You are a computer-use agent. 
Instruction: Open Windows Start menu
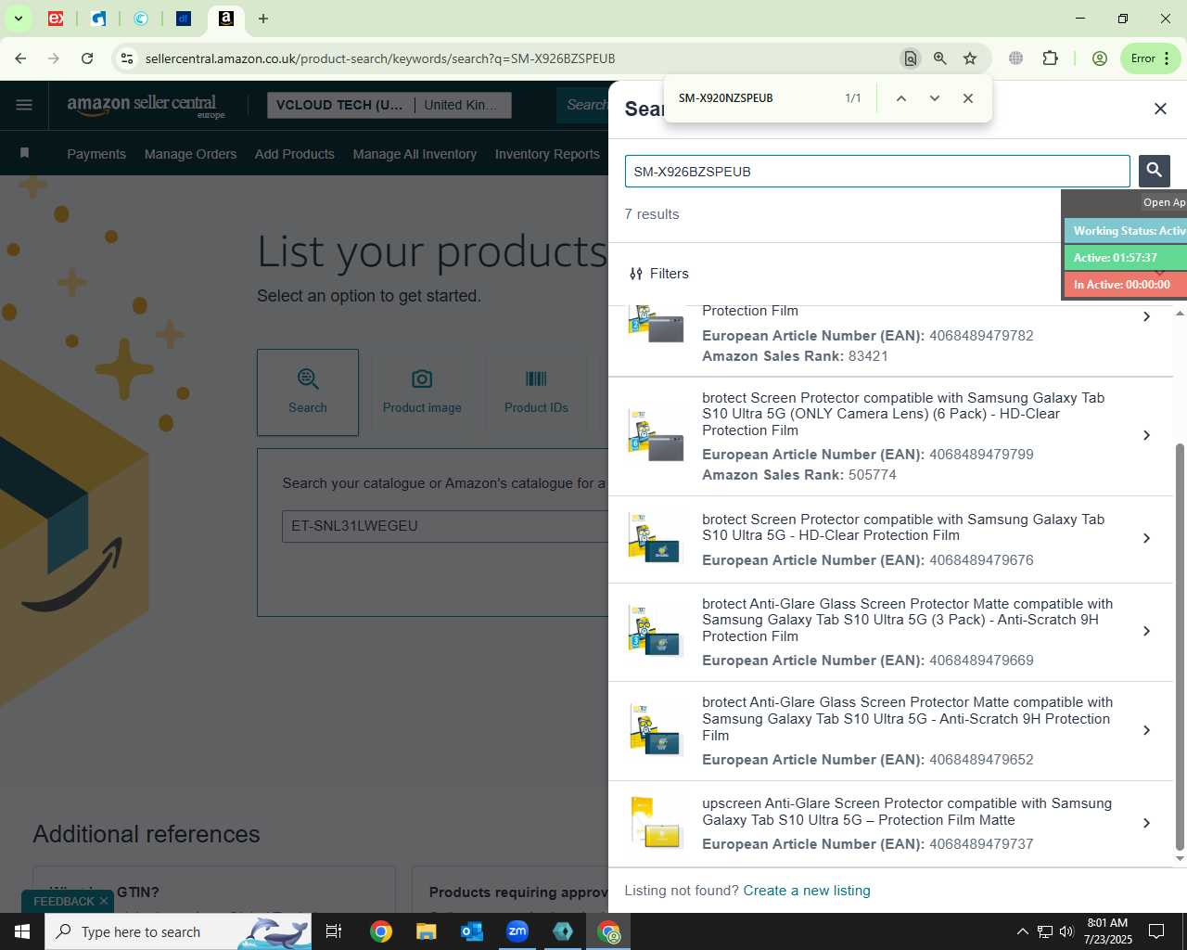pos(22,931)
